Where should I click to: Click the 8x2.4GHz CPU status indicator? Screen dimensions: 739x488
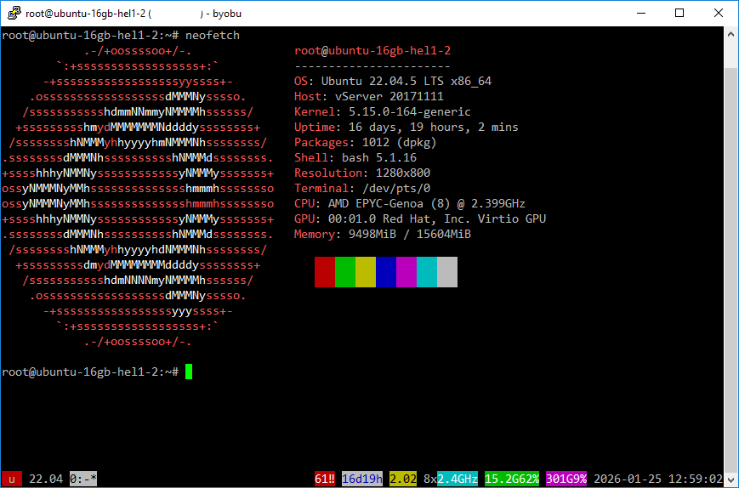[450, 479]
